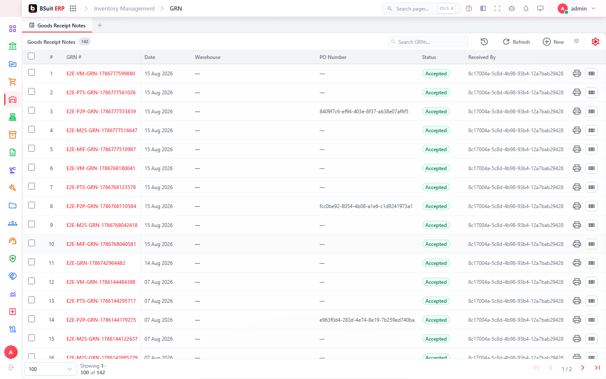Screen dimensions: 606x379
Task: Click BSuit ERP logo
Action: click(x=47, y=8)
